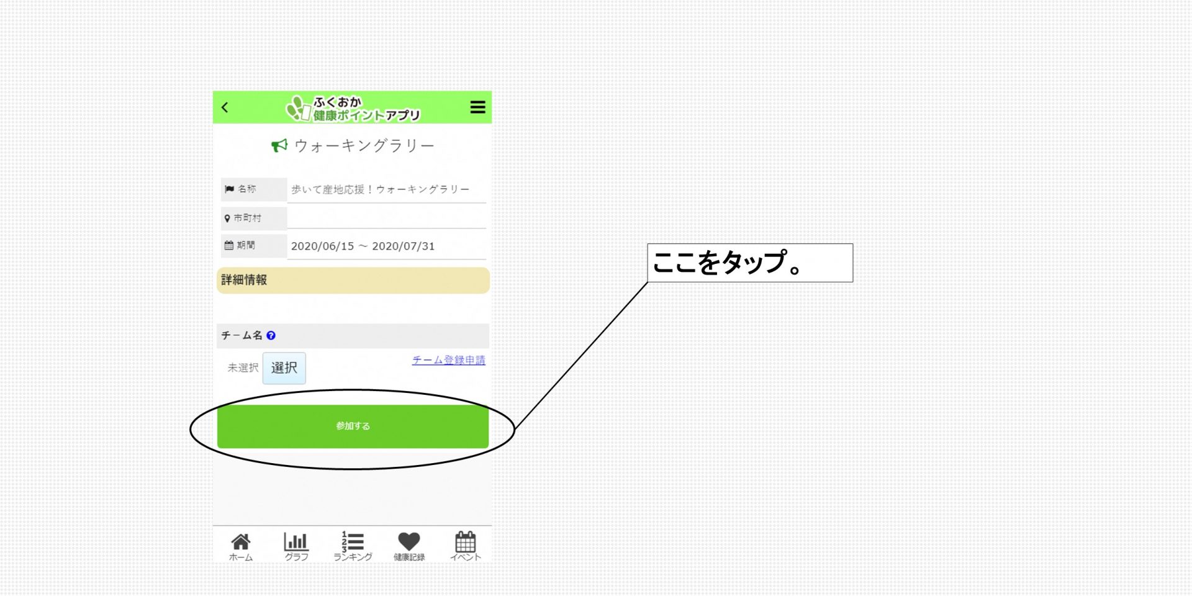Click the ふくおか健康ポイントアプリ logo
The height and width of the screenshot is (596, 1192).
(x=353, y=109)
